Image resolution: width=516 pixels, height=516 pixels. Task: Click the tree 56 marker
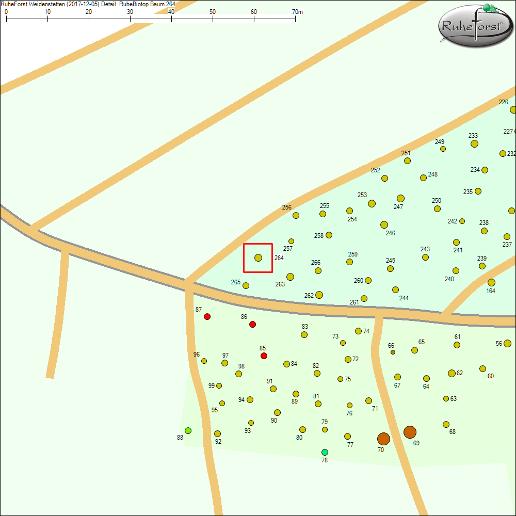(x=507, y=343)
